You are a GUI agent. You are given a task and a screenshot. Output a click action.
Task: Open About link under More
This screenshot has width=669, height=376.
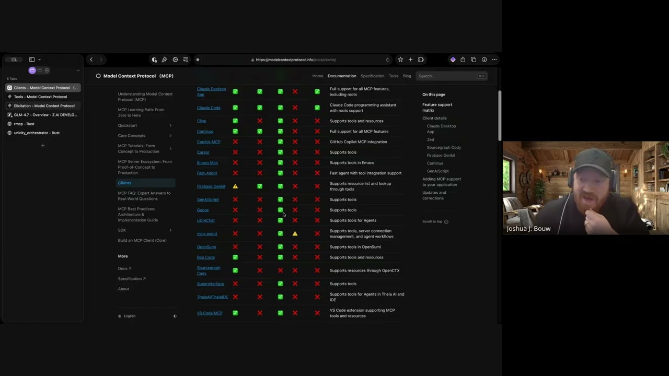click(x=123, y=289)
